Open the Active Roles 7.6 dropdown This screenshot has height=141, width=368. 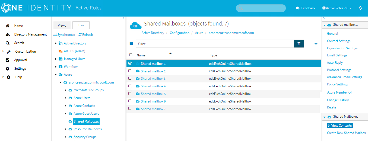coord(337,8)
